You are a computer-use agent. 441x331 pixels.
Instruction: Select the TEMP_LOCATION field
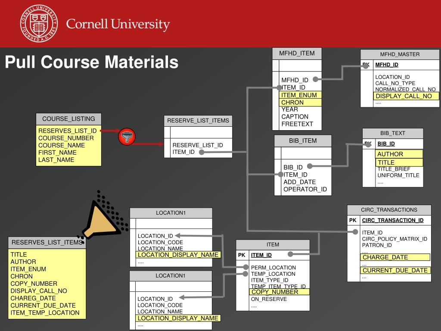[273, 274]
